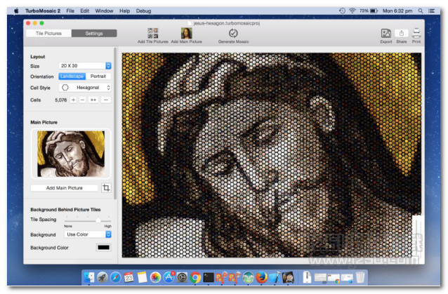Open App Store in the dock
448x294 pixels.
pyautogui.click(x=169, y=277)
